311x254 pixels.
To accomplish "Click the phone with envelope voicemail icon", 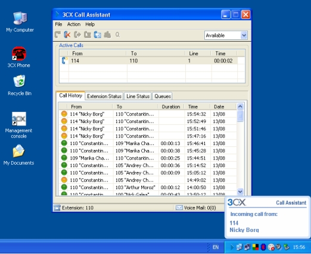I will (97, 35).
